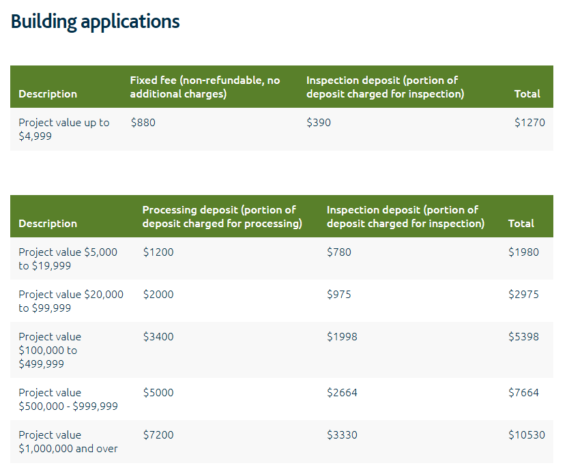
Task: Click 'Project value $500,000 - $999,999' description
Action: 68,400
